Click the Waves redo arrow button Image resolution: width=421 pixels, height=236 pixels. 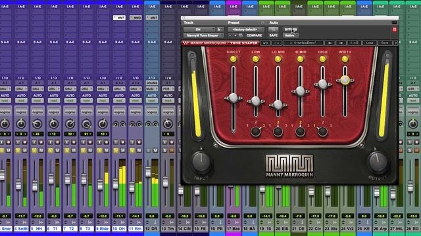coord(276,43)
